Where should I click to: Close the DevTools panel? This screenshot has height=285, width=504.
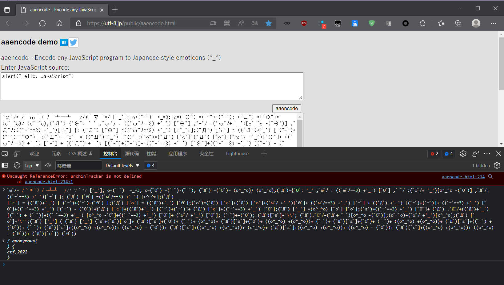point(498,154)
